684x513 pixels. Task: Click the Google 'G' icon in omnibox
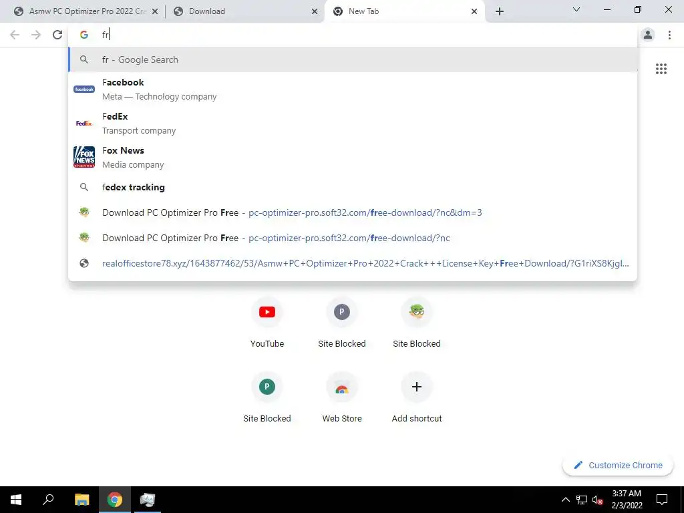(x=84, y=35)
